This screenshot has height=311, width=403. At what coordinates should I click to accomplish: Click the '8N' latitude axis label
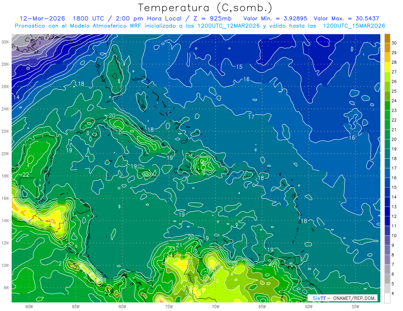(6, 288)
